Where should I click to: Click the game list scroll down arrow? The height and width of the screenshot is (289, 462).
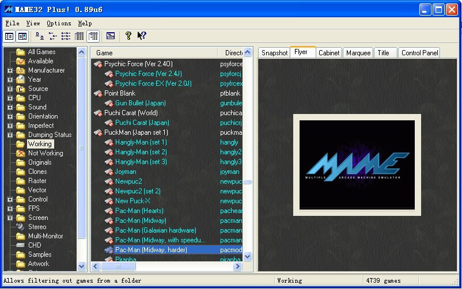[248, 257]
